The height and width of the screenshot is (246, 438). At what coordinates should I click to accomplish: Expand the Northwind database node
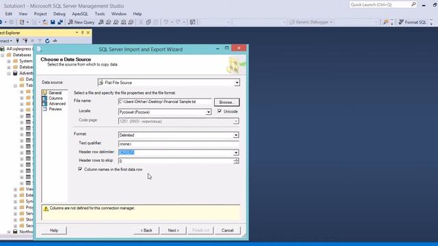pyautogui.click(x=9, y=232)
